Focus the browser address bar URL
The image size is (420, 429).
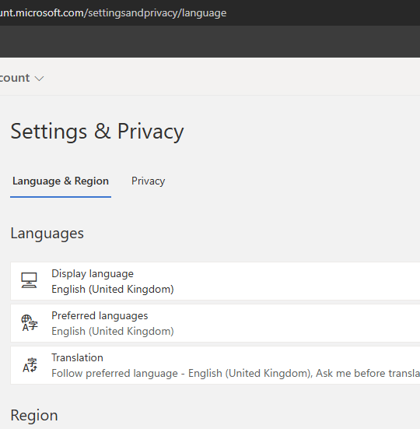[x=113, y=13]
